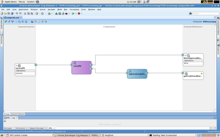Click the red Debug bug icon
This screenshot has width=220, height=137.
tap(79, 14)
